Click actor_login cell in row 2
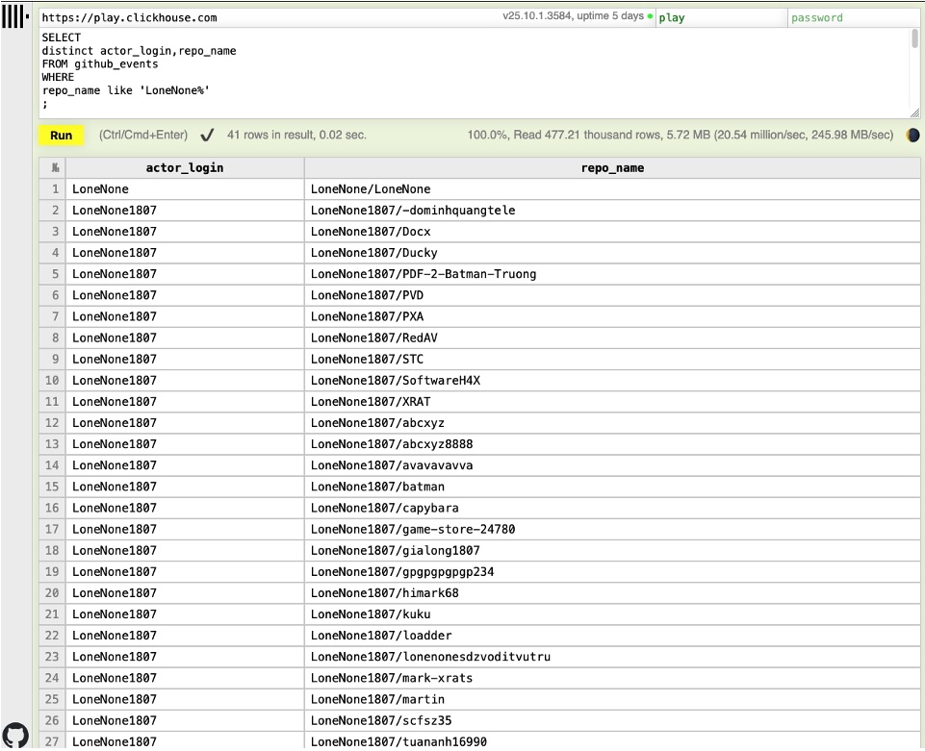Viewport: 925px width, 751px height. (x=185, y=211)
